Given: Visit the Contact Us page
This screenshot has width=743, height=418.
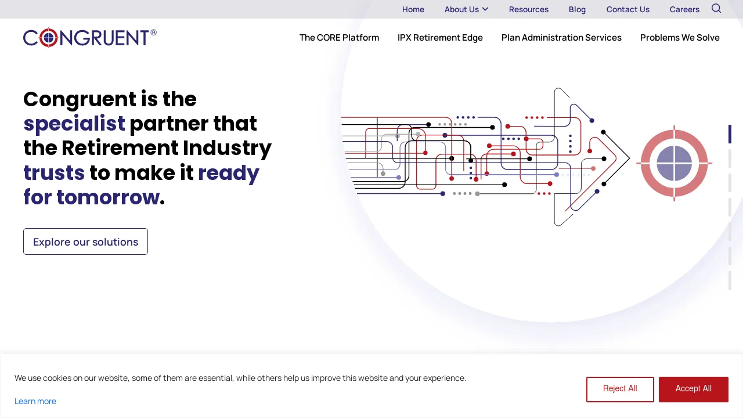Looking at the screenshot, I should 628,9.
